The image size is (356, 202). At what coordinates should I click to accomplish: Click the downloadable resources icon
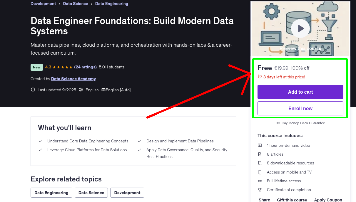tap(260, 163)
